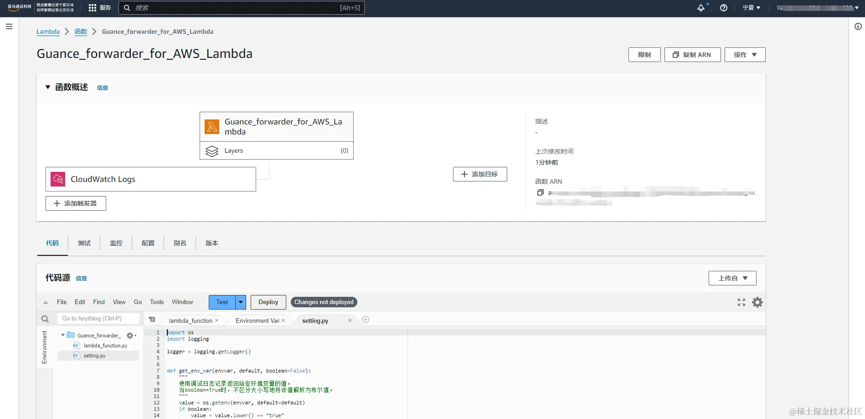
Task: Click the 添加目标 button
Action: pos(480,174)
